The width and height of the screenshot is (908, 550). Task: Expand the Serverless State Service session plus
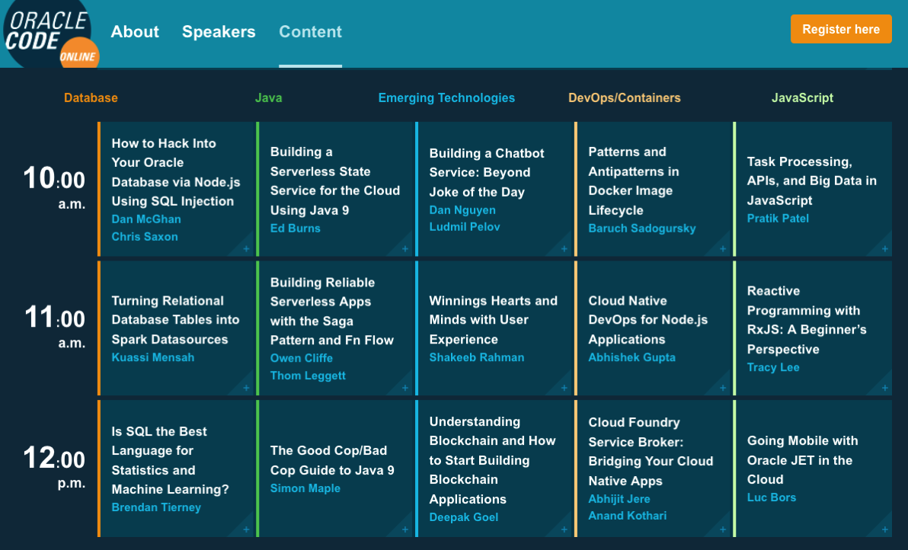[x=404, y=249]
